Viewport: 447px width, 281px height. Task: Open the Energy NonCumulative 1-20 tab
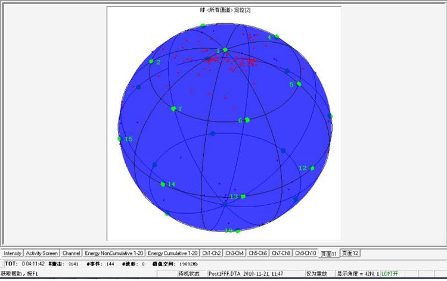coord(114,253)
